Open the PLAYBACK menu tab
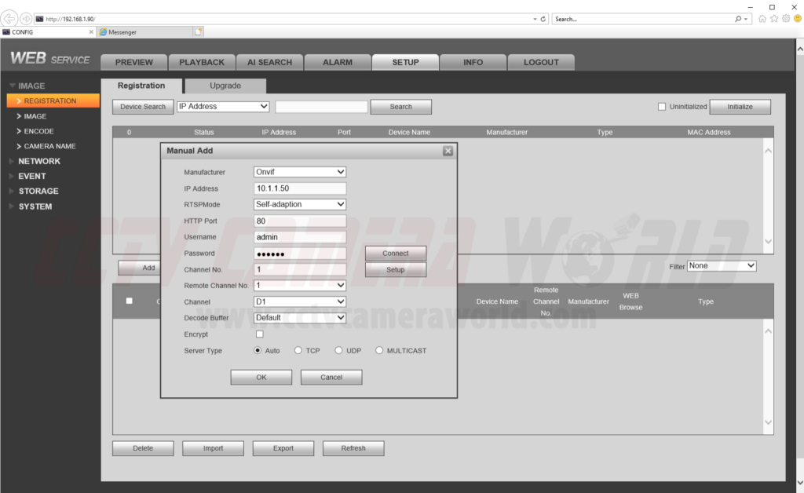The image size is (804, 493). point(202,62)
